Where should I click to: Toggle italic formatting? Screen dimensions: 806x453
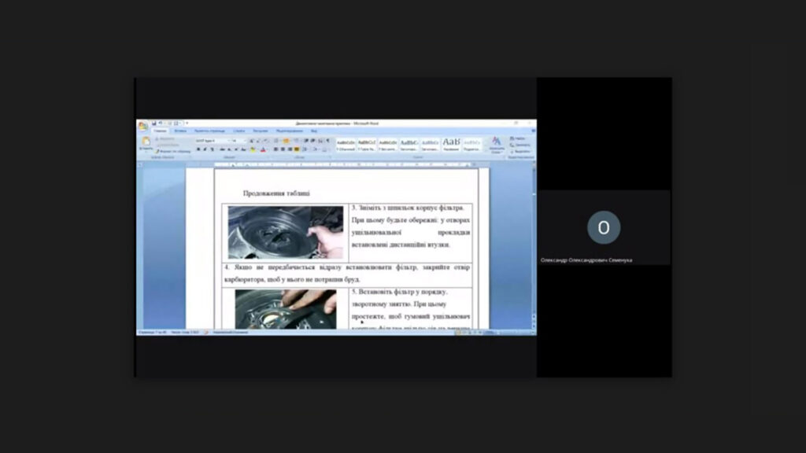tap(205, 149)
